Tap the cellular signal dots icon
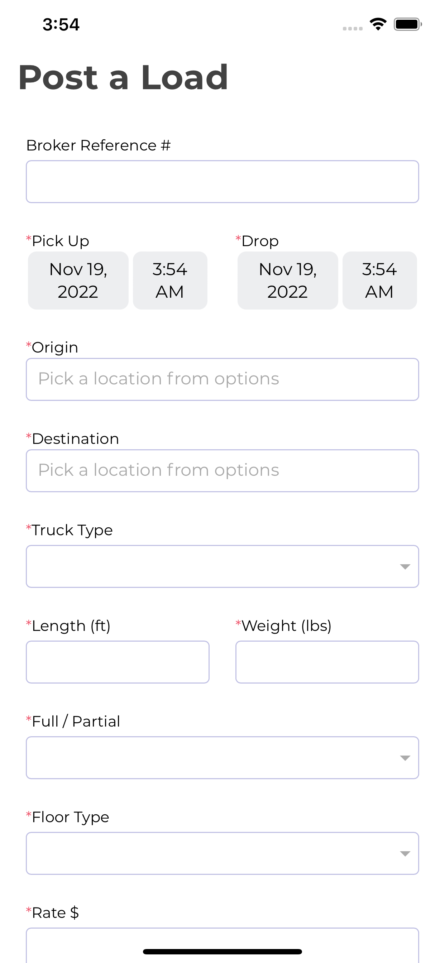Screen dimensions: 445x963 pos(353,28)
